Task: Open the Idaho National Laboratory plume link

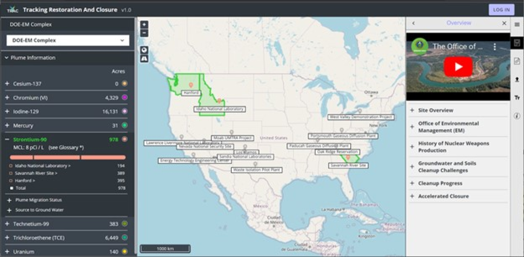Action: pyautogui.click(x=43, y=166)
